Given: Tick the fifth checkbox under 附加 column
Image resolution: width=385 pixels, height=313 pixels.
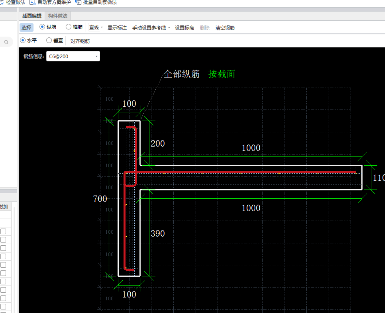Looking at the screenshot, I should 3,265.
